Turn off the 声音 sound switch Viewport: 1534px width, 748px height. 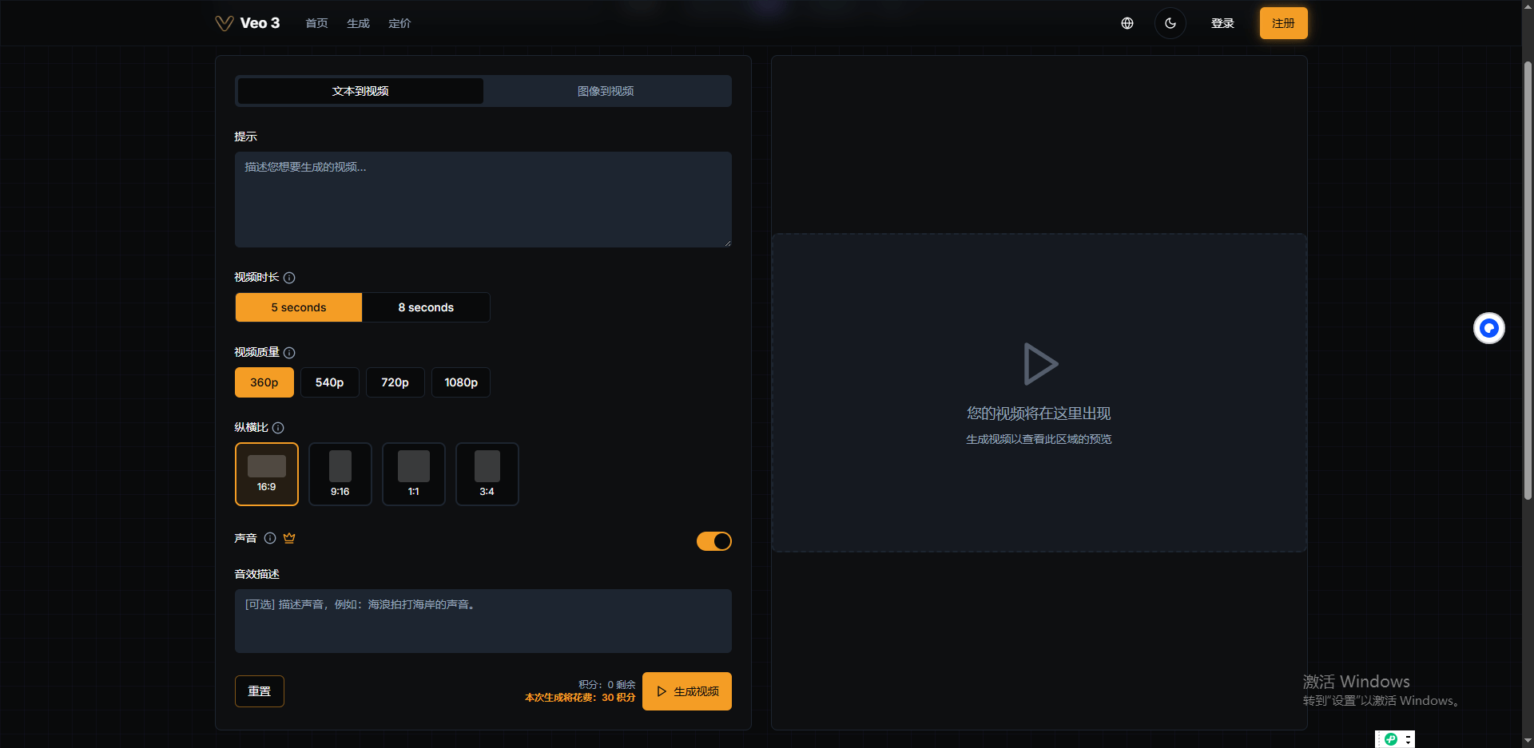[713, 541]
